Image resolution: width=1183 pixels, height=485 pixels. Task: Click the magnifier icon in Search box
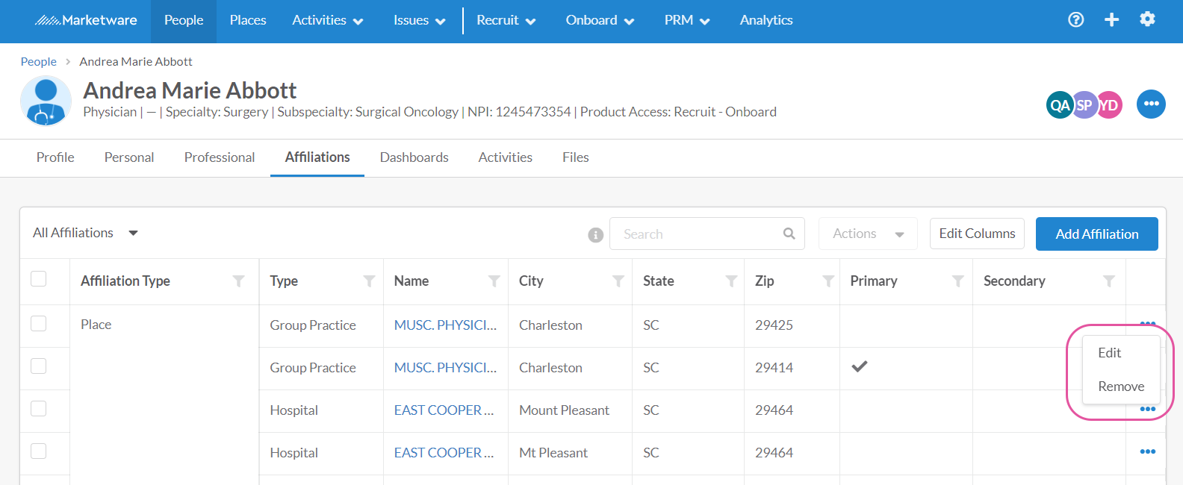point(789,234)
